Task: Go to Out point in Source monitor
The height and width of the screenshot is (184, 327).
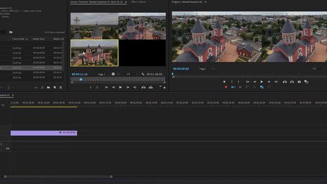Action: tap(135, 87)
